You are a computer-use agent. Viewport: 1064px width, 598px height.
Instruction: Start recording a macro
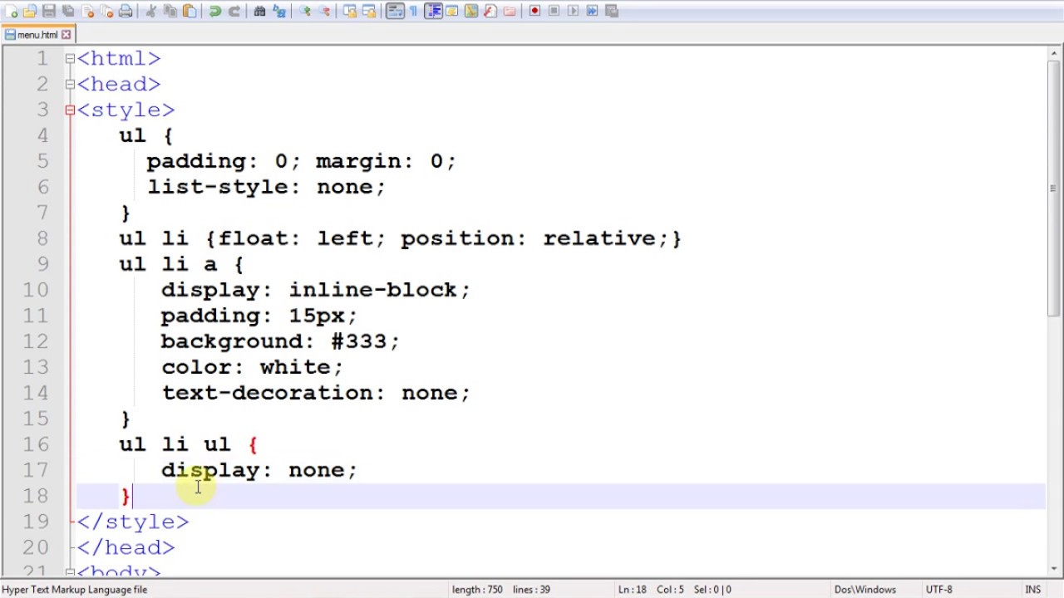[x=534, y=11]
